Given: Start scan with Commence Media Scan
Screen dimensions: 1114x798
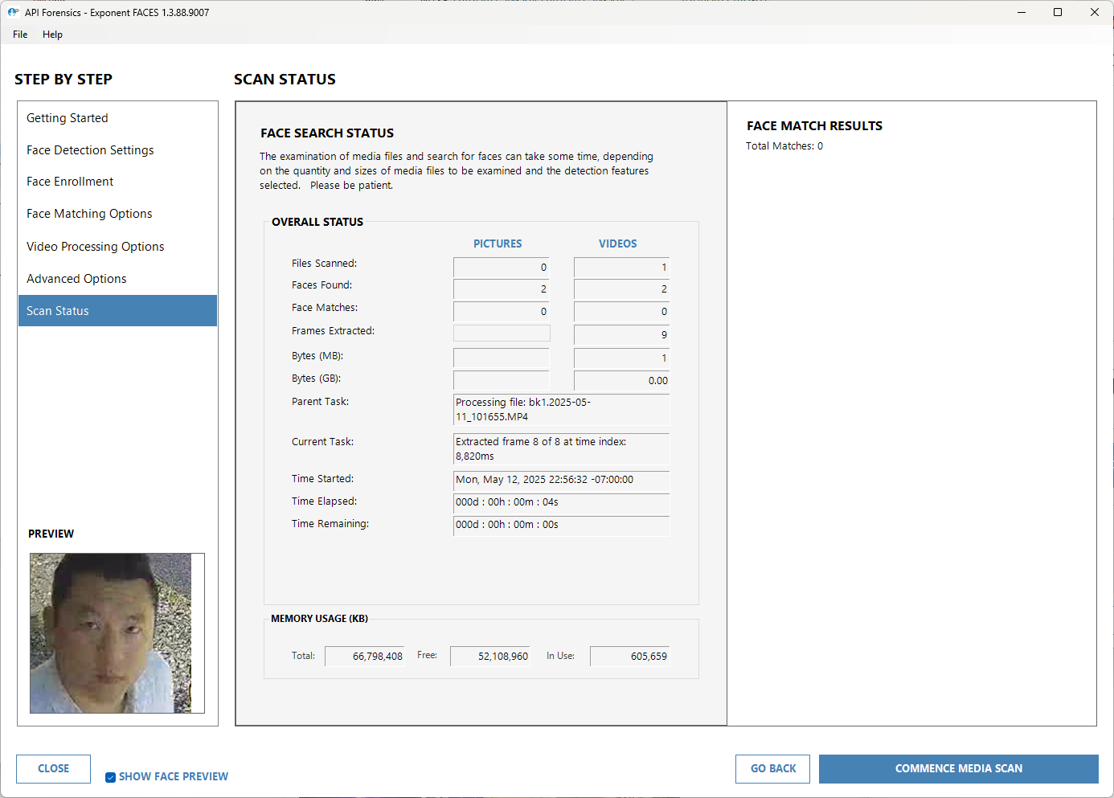Looking at the screenshot, I should pyautogui.click(x=958, y=769).
